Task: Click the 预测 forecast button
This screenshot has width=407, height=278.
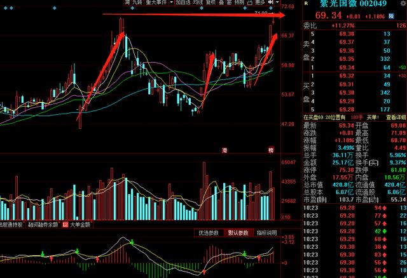Action: (x=239, y=3)
